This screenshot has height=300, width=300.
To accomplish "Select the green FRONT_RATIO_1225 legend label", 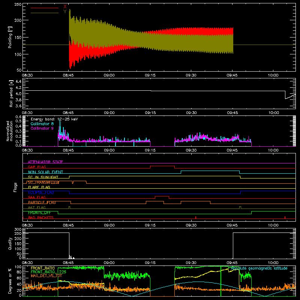I will [48, 272].
